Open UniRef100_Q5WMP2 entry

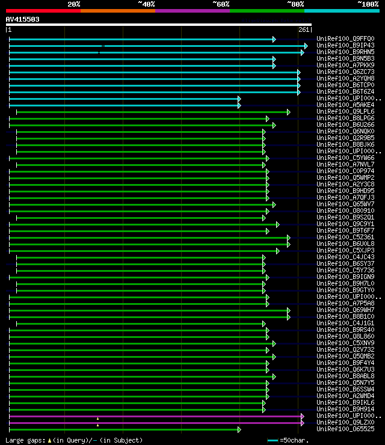pyautogui.click(x=345, y=177)
